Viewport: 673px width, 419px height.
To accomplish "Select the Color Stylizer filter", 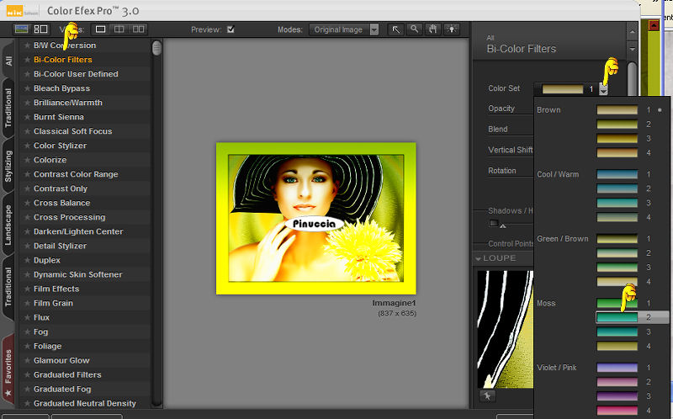I will pyautogui.click(x=60, y=146).
